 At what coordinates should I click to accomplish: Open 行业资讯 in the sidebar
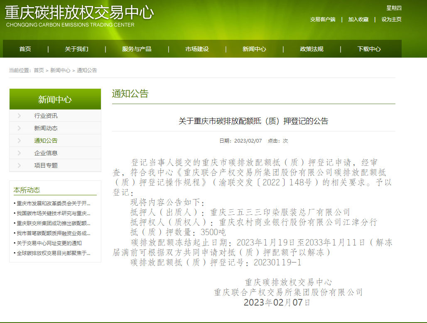tap(46, 116)
